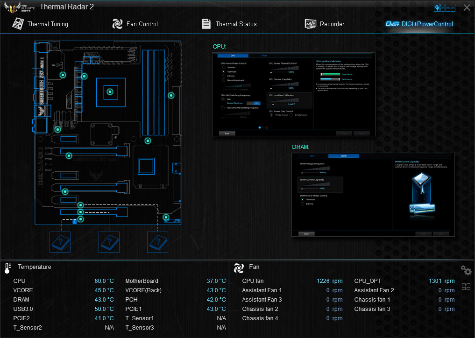Click the "T_Sensor1" label
Viewport: 475px width, 338px height.
tap(140, 318)
